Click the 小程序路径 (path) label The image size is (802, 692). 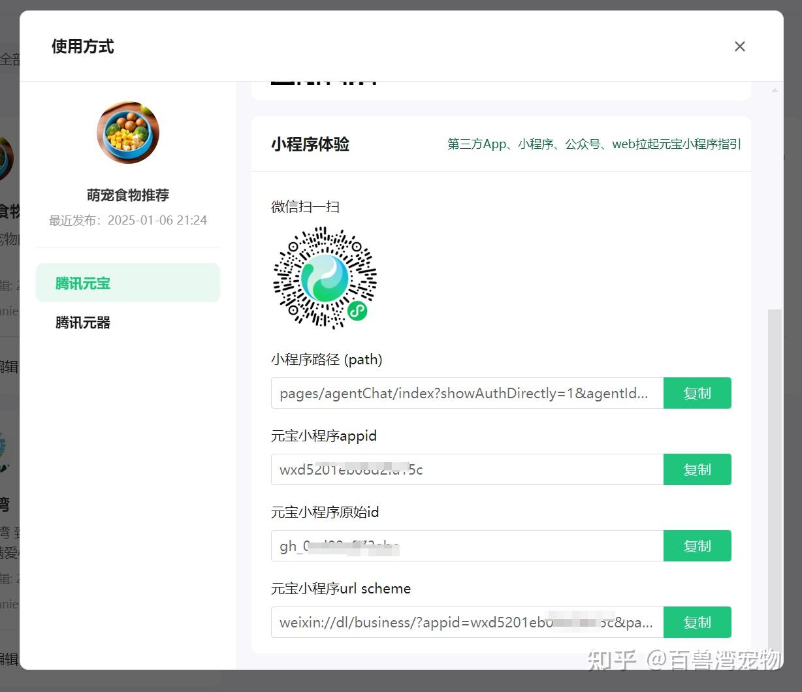point(327,359)
